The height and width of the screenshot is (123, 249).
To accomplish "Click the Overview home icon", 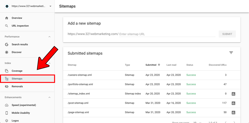I will click(x=7, y=18).
